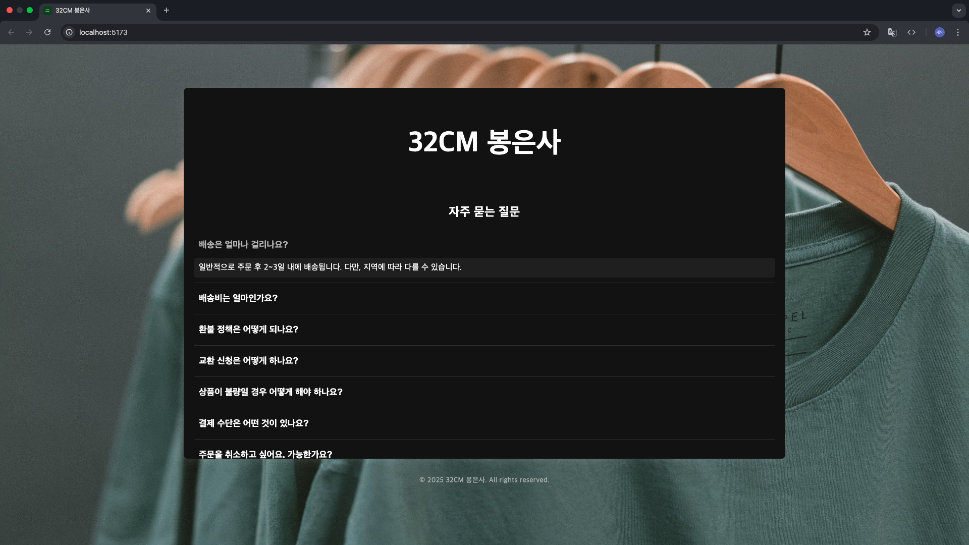Open the devtools code brackets extension icon
The height and width of the screenshot is (545, 969).
[x=911, y=32]
